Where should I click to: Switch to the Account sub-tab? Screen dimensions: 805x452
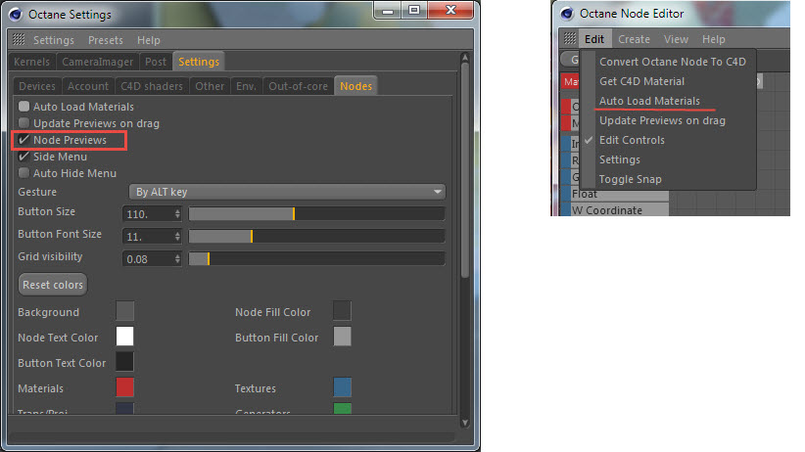pos(88,86)
